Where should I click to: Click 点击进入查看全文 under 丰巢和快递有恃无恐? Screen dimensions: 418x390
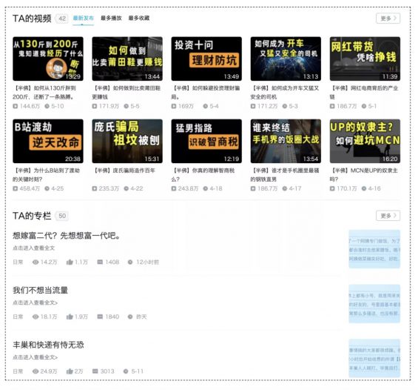pyautogui.click(x=35, y=357)
